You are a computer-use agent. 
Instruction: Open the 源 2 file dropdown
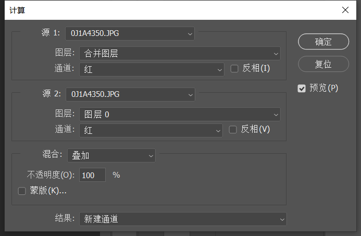tap(130, 94)
